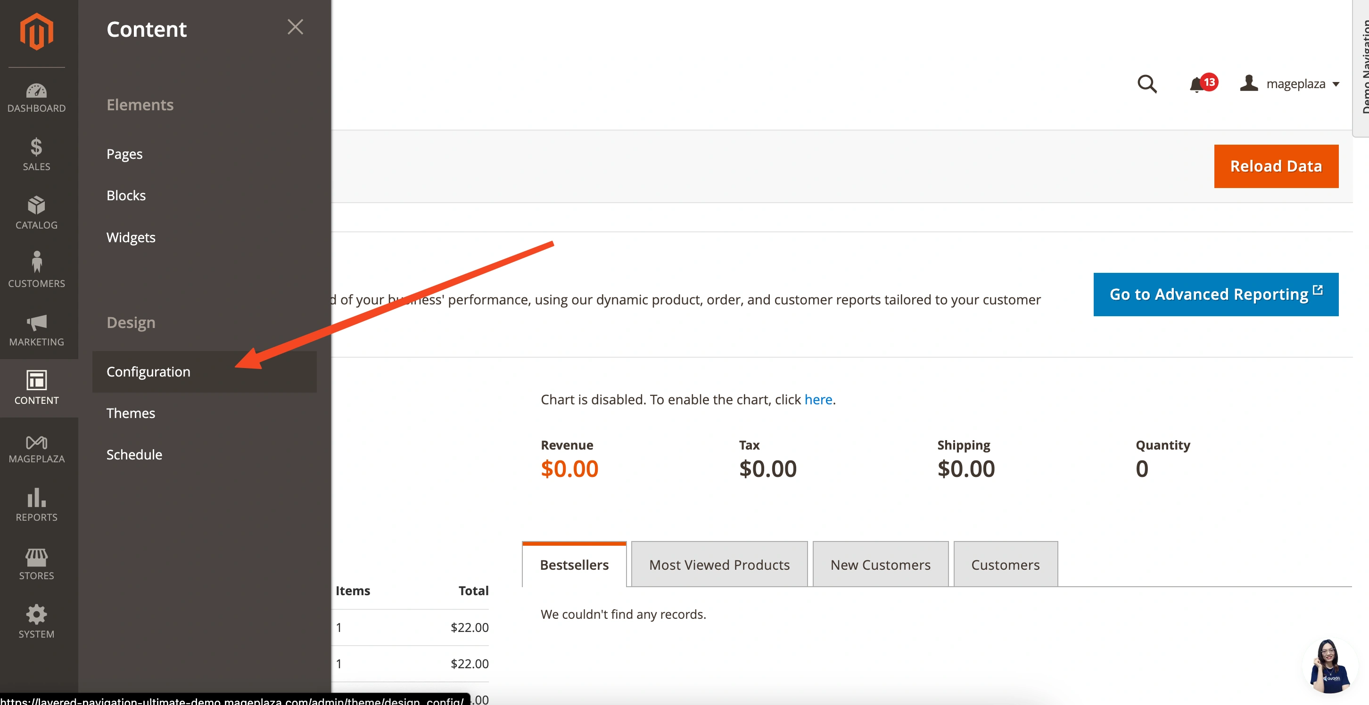Switch to New Customers tab
1369x705 pixels.
click(x=880, y=564)
